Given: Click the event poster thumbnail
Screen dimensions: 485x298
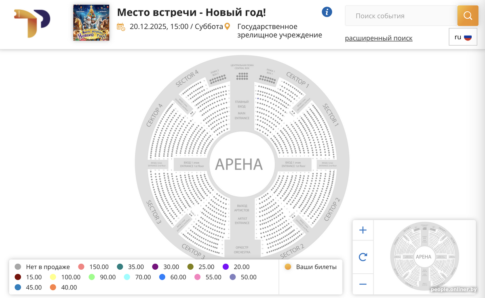Looking at the screenshot, I should (x=91, y=23).
